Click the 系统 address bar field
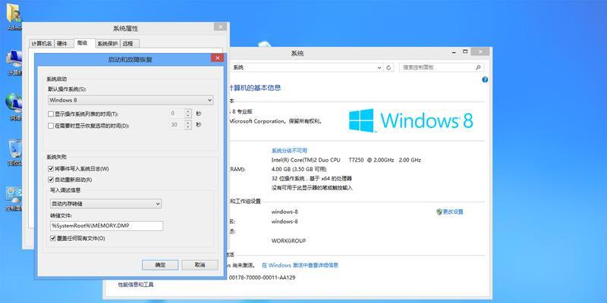 point(307,67)
